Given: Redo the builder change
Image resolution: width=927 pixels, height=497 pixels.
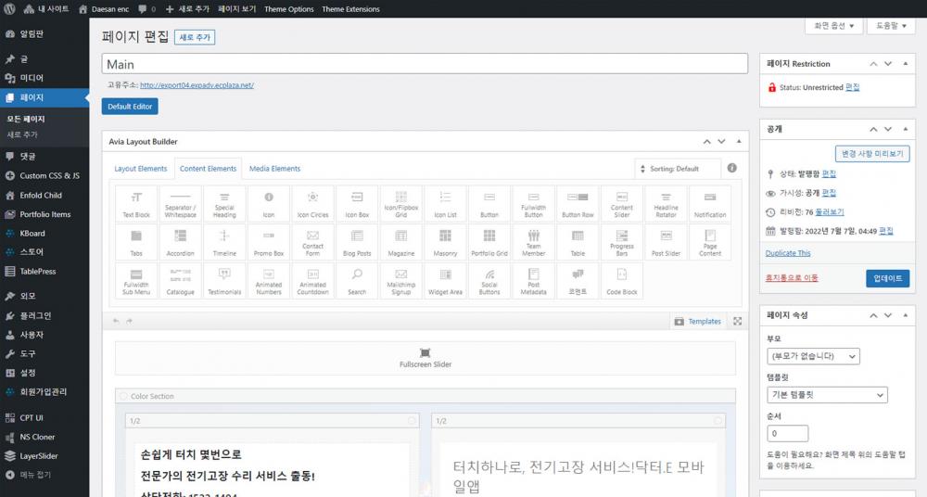Looking at the screenshot, I should 129,321.
